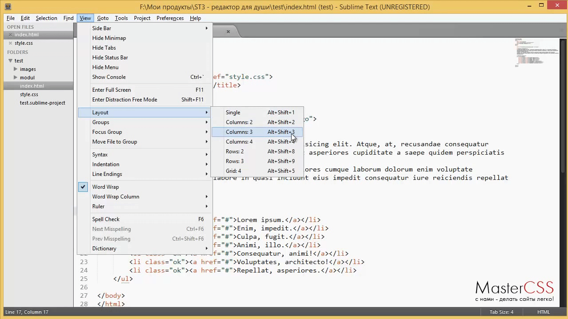Open the Preferences menu
This screenshot has width=568, height=319.
pos(170,18)
